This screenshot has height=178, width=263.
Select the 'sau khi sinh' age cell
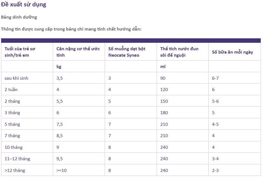[16, 78]
